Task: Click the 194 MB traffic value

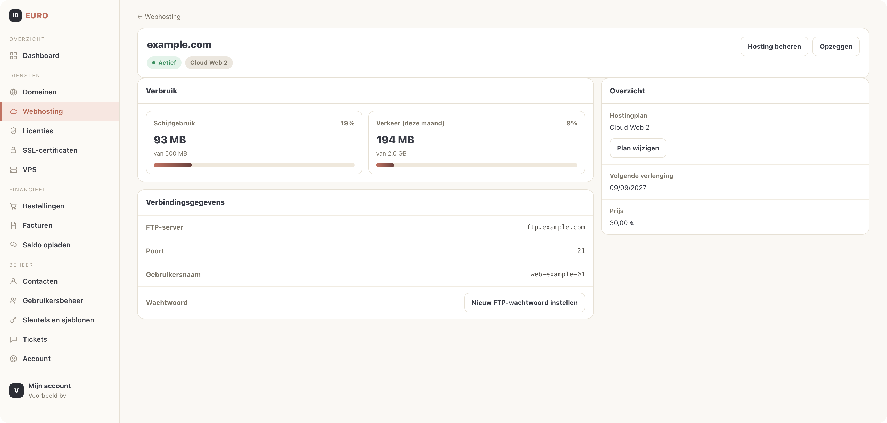Action: 395,140
